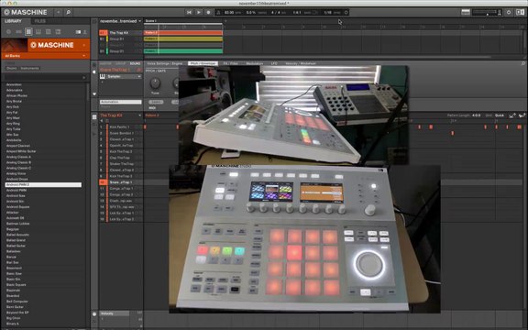The image size is (528, 330).
Task: Click the audio engine power icon
Action: pyautogui.click(x=509, y=13)
